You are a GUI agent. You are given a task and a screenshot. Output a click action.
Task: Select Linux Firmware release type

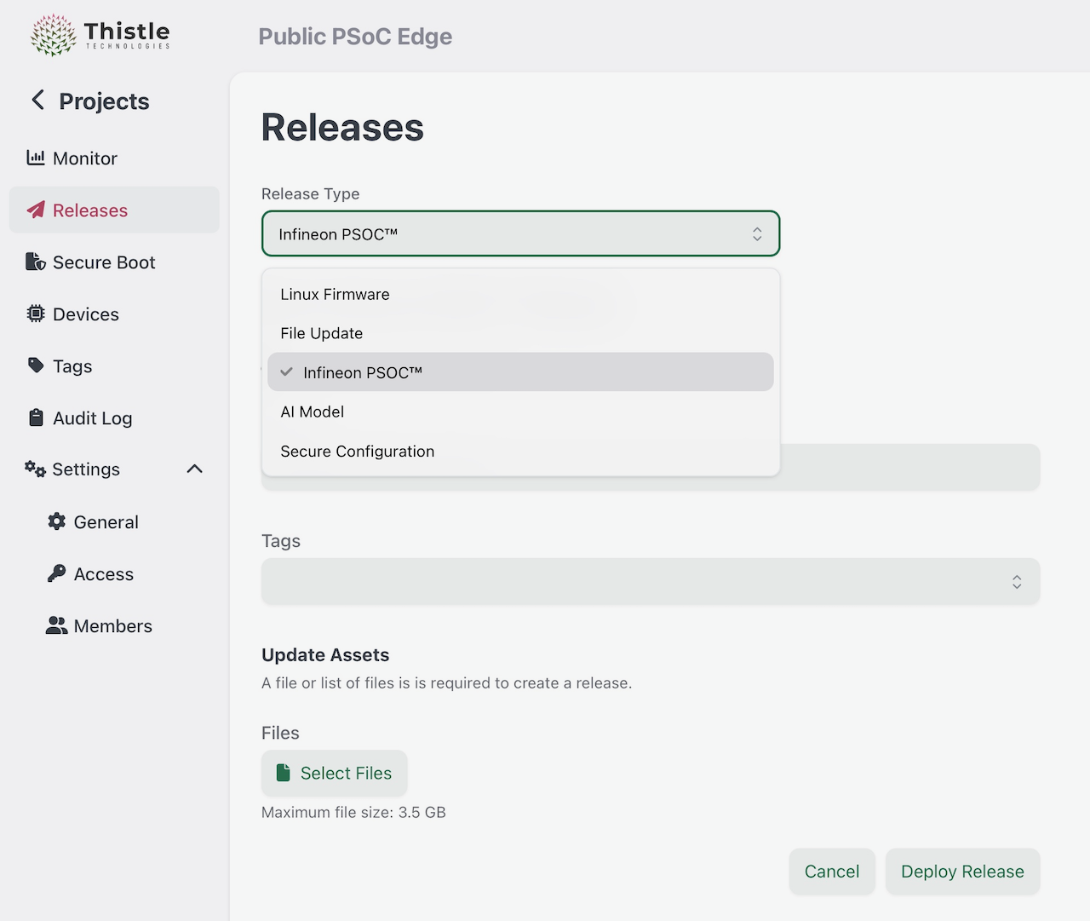click(335, 294)
